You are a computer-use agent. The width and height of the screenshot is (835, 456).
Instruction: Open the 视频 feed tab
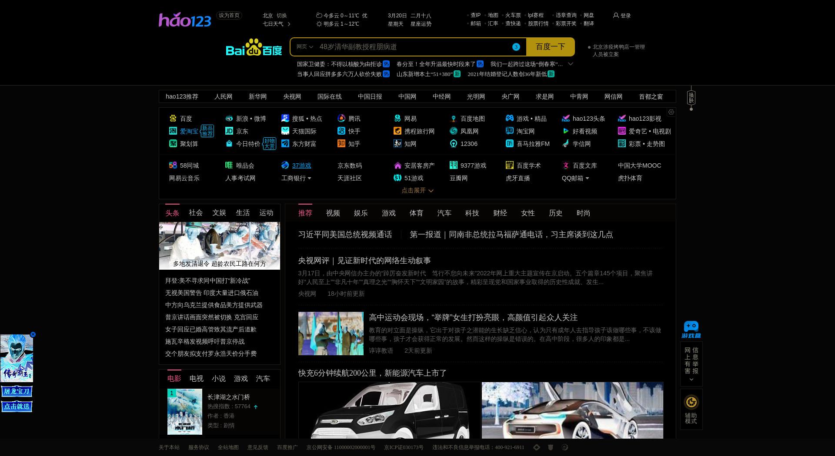click(x=333, y=213)
